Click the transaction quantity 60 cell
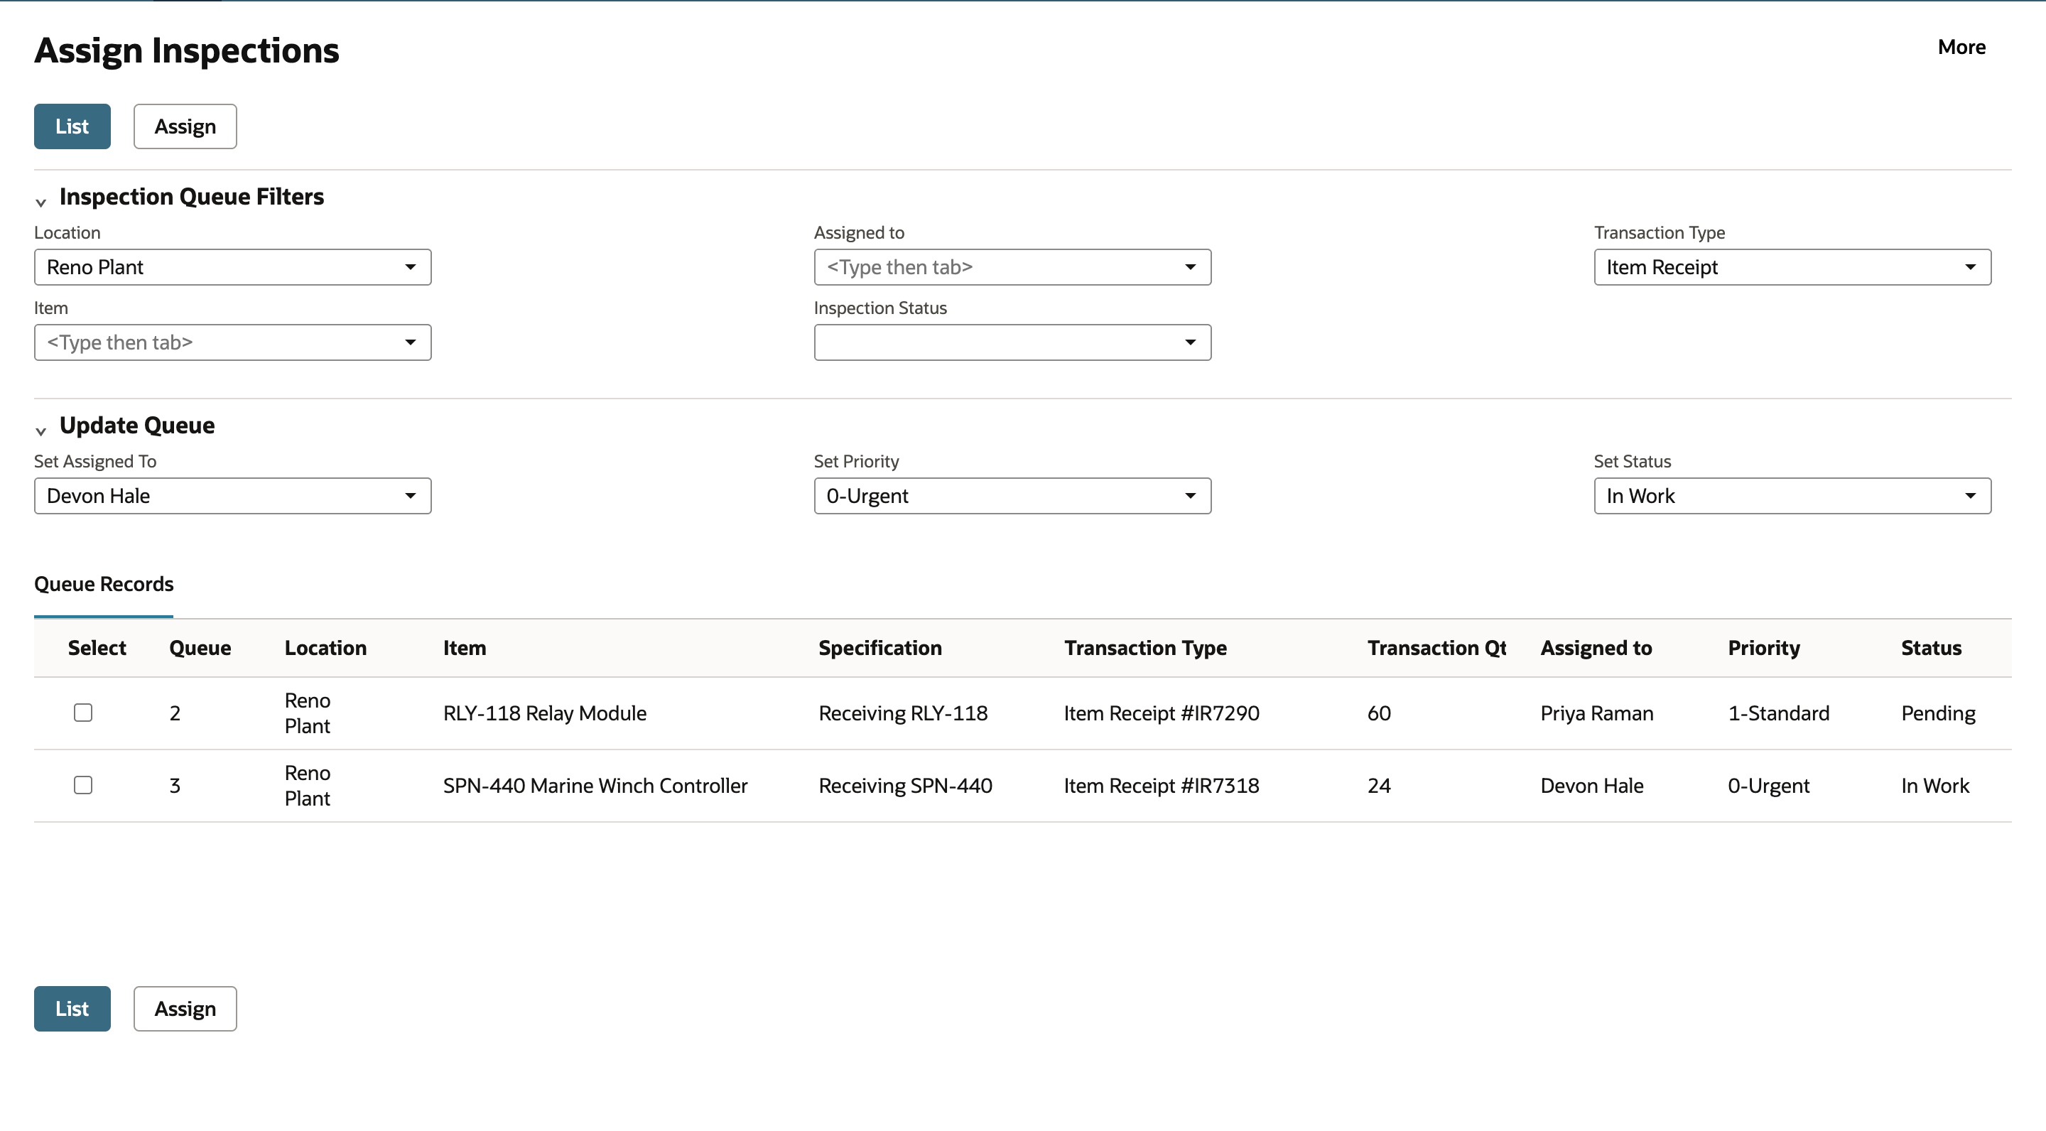Screen dimensions: 2046x1131 click(1380, 713)
